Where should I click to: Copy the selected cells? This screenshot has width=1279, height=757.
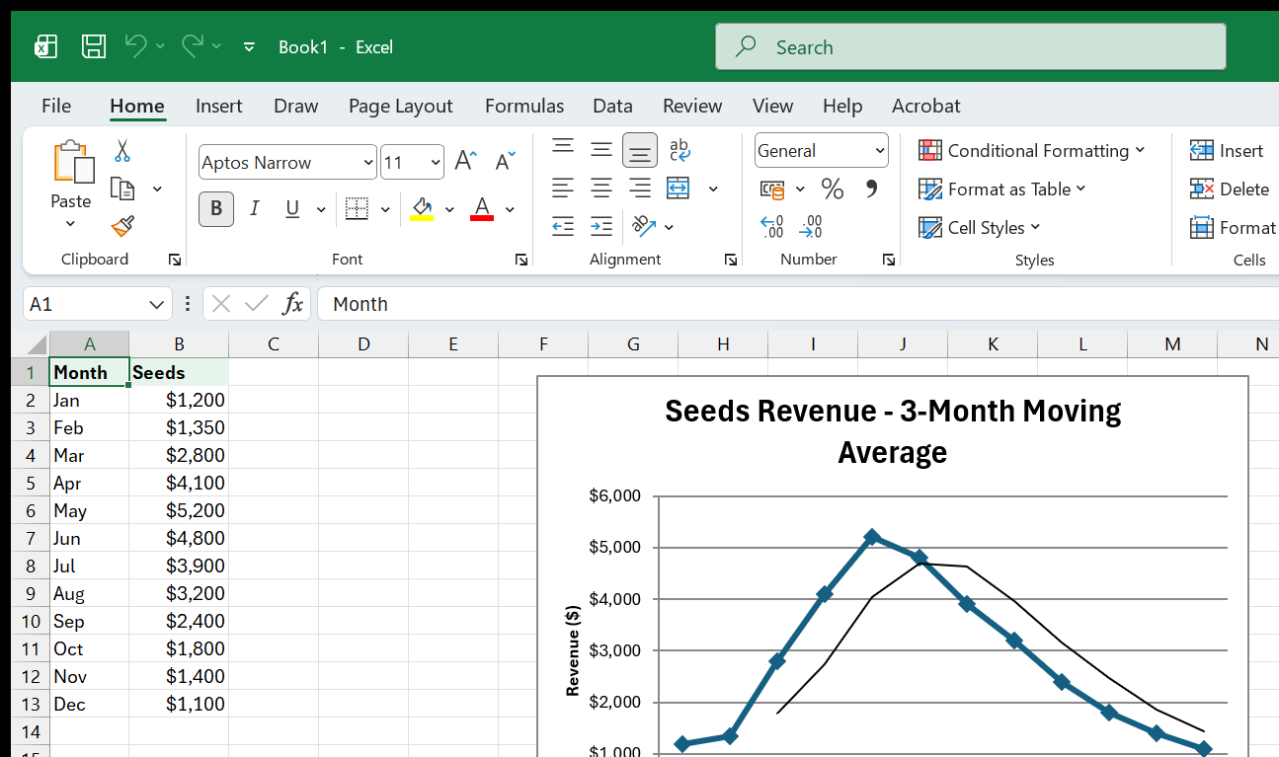122,189
